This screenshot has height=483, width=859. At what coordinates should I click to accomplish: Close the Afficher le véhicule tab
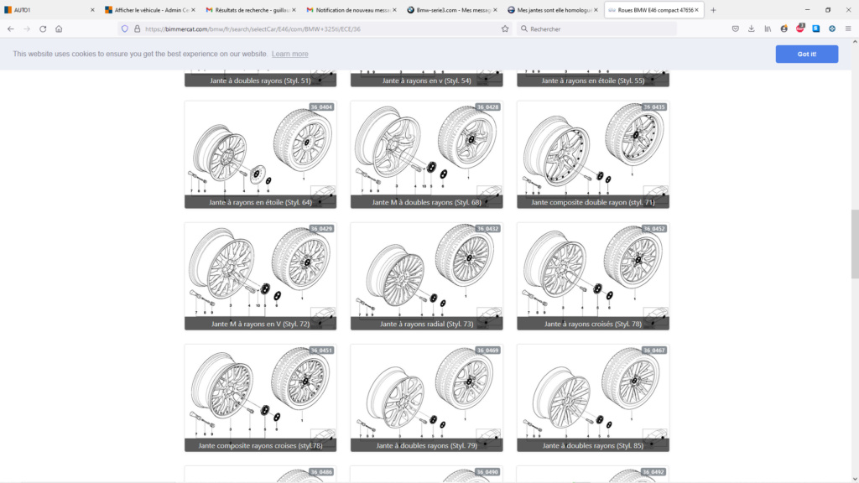193,10
